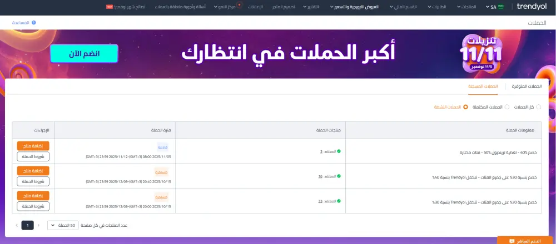Viewport: 556px width, 244px height.
Task: Open أسئلة وأجوبة متعلقة بالعملاء in the header
Action: click(180, 7)
